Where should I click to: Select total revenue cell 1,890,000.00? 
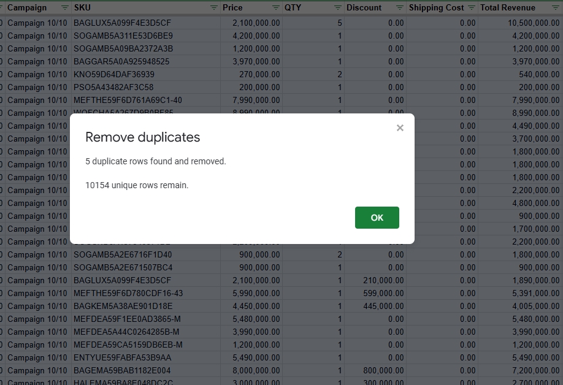pyautogui.click(x=520, y=281)
